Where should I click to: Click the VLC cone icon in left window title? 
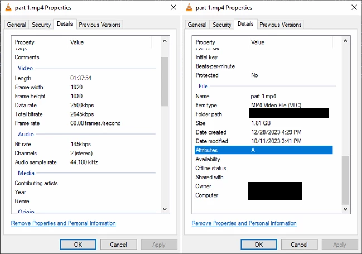click(x=8, y=7)
